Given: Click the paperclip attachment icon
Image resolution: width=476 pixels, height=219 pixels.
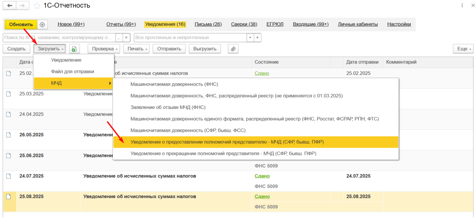Looking at the screenshot, I should coord(233,49).
